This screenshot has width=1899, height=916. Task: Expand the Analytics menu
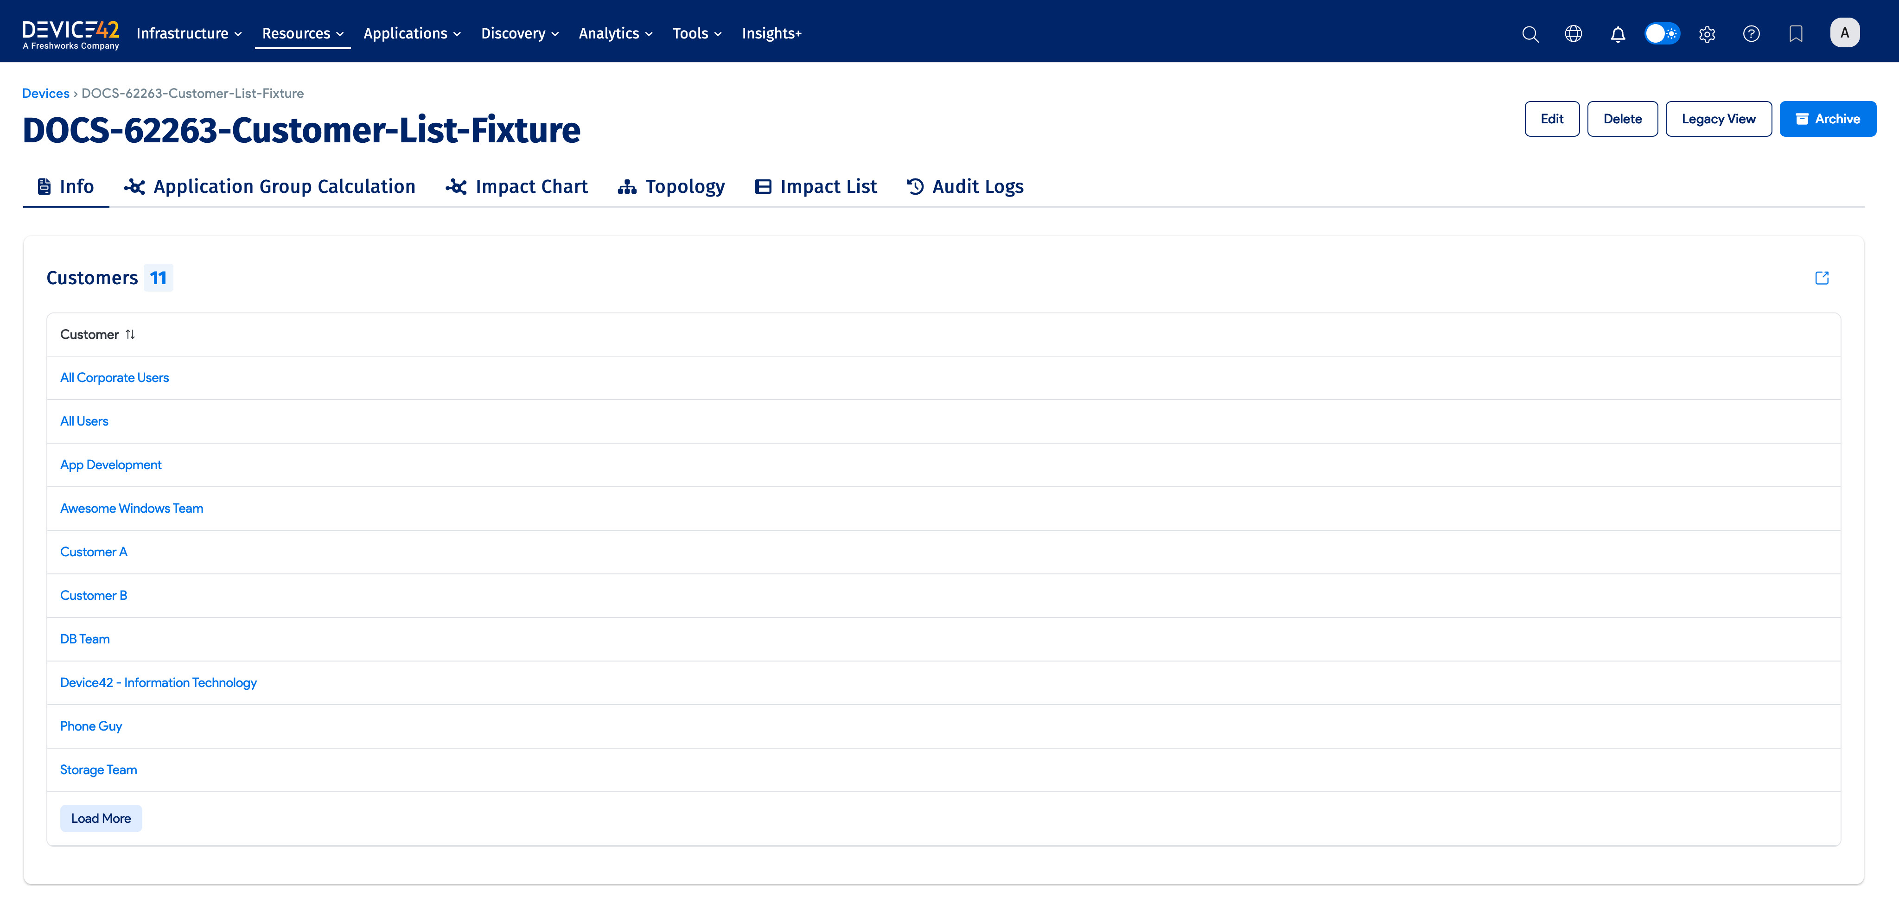coord(616,34)
